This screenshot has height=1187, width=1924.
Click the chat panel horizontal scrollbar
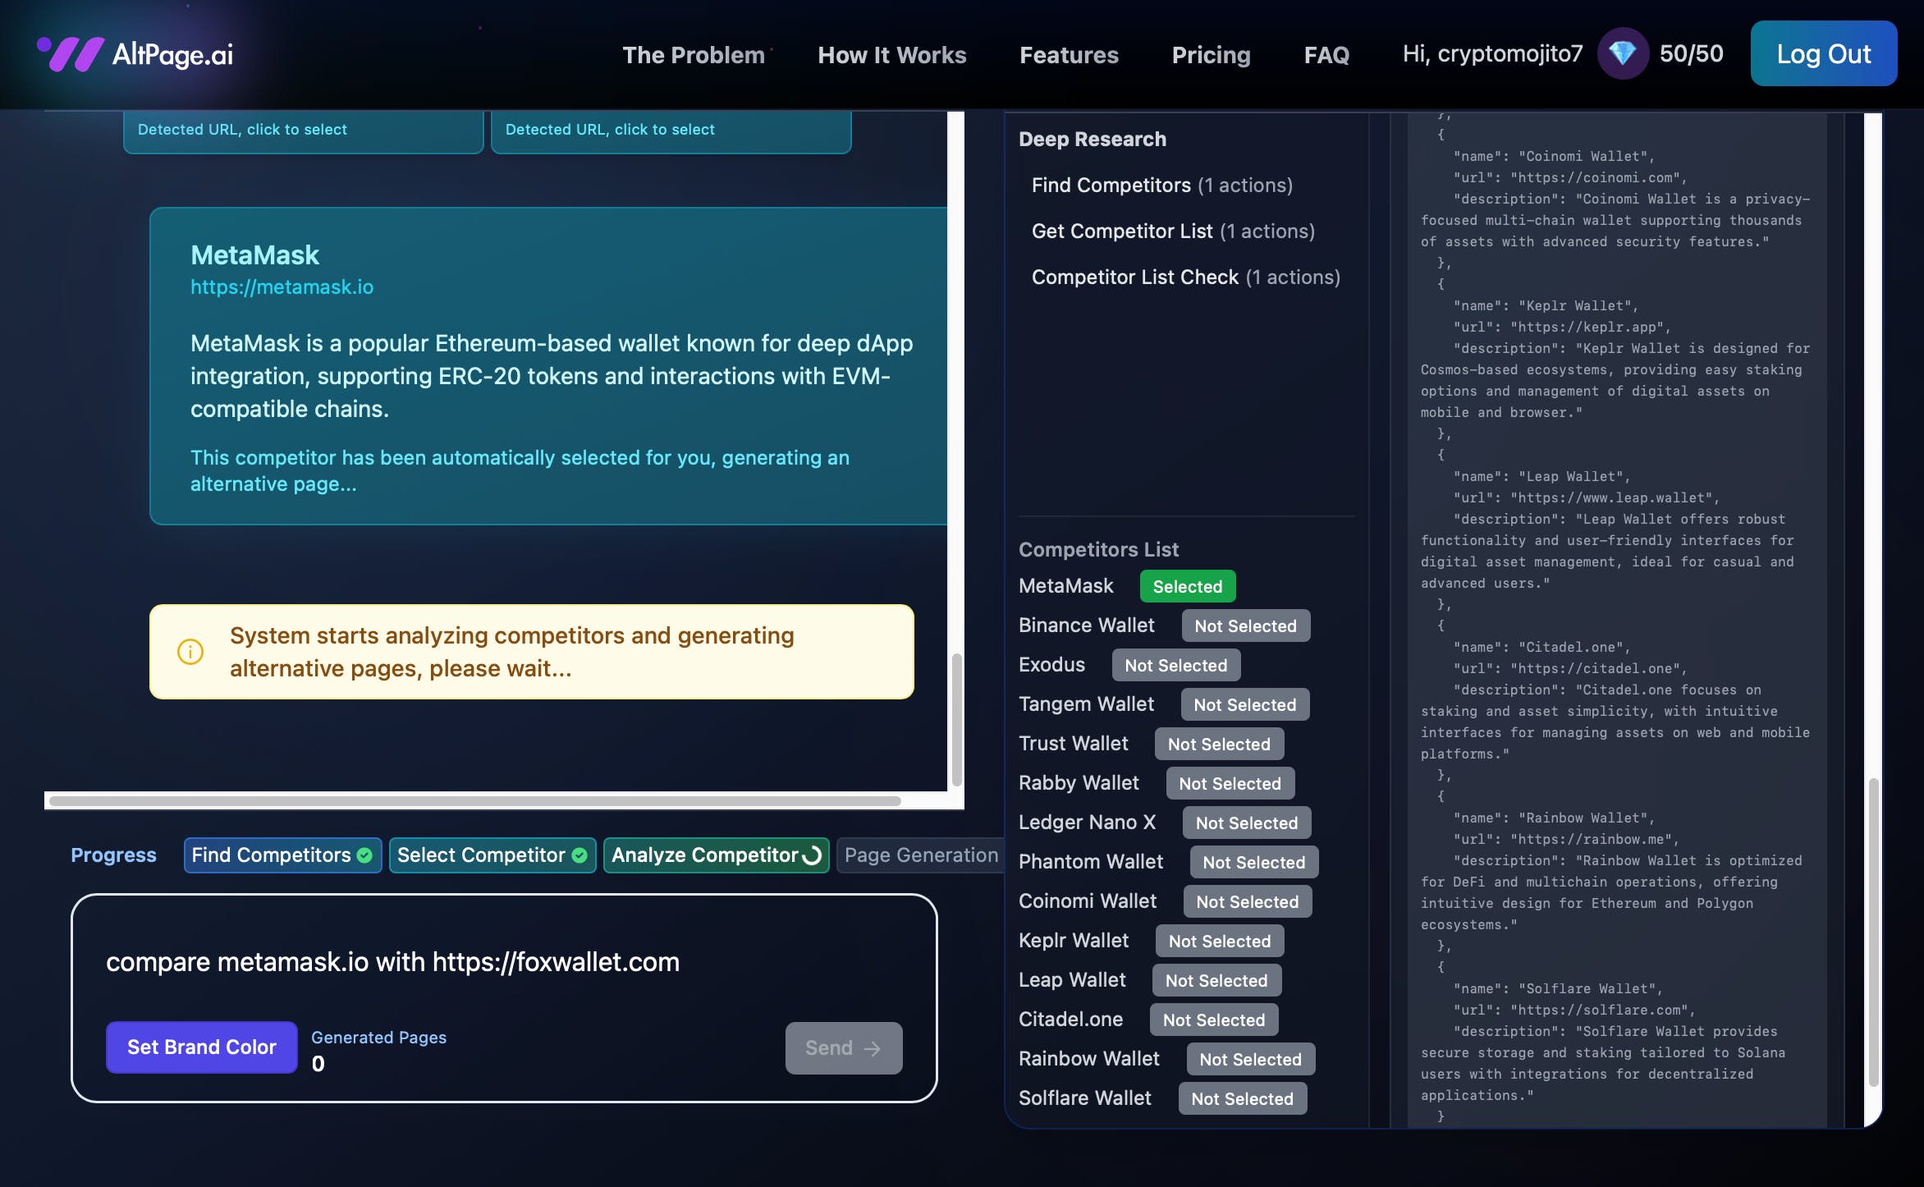click(474, 800)
